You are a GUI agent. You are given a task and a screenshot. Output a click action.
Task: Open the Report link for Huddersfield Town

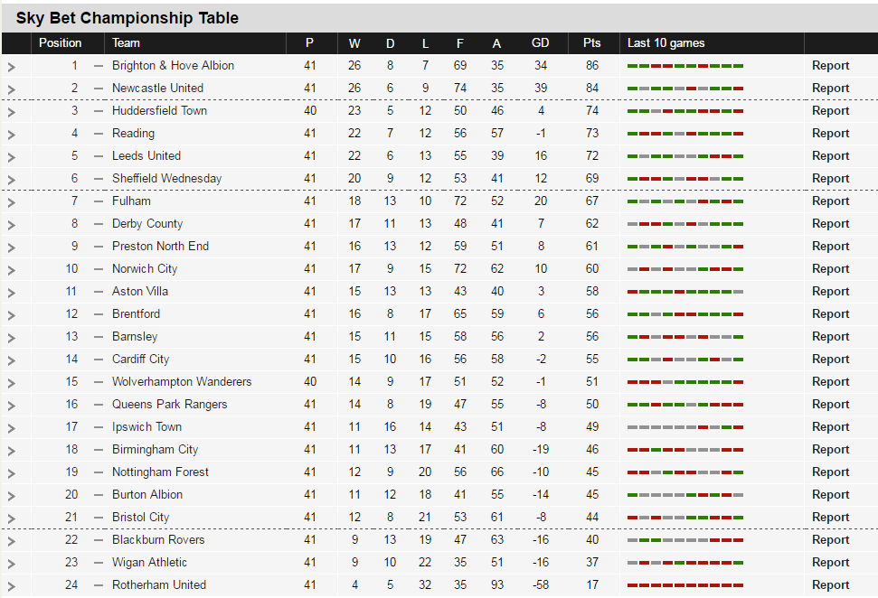click(830, 111)
